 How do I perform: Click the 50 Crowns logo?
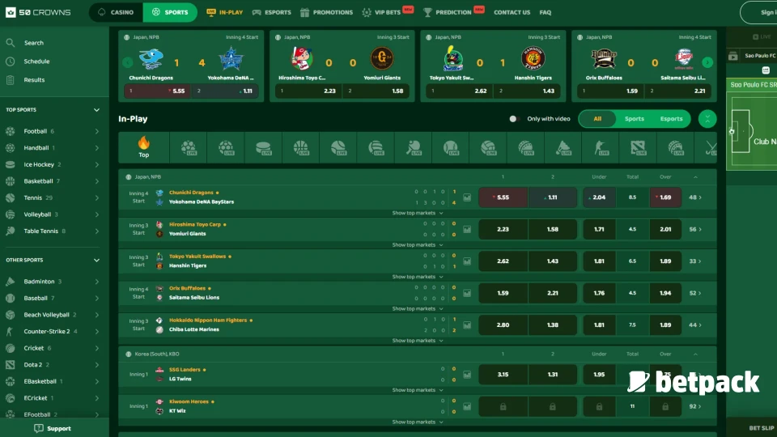click(x=38, y=12)
